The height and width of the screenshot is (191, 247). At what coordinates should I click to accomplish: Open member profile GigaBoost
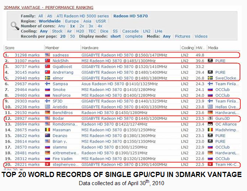[62, 67]
